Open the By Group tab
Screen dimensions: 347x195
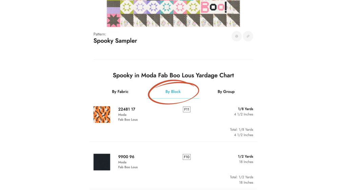coord(226,91)
